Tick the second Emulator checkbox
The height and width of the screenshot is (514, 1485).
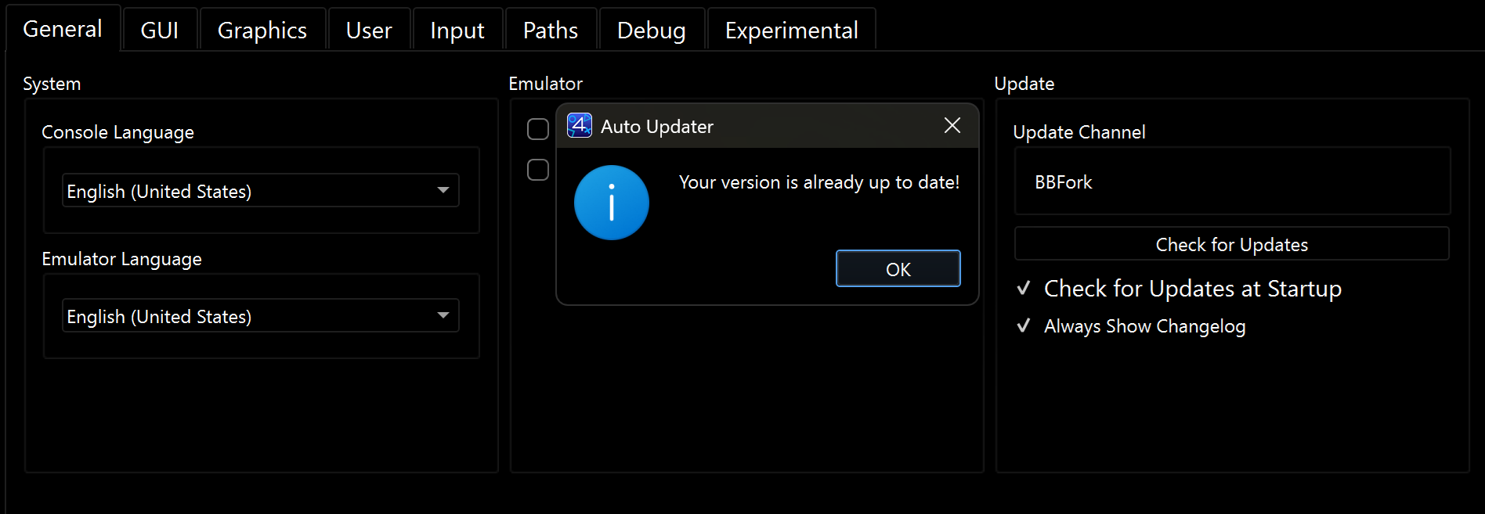click(x=538, y=170)
